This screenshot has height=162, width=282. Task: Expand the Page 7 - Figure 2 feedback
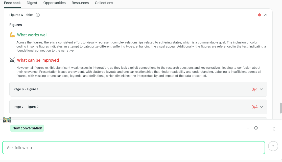click(x=262, y=107)
